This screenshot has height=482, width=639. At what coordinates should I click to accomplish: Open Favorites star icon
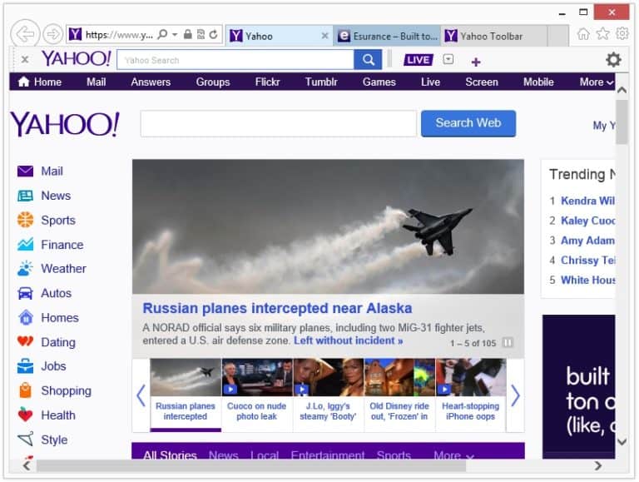point(602,34)
